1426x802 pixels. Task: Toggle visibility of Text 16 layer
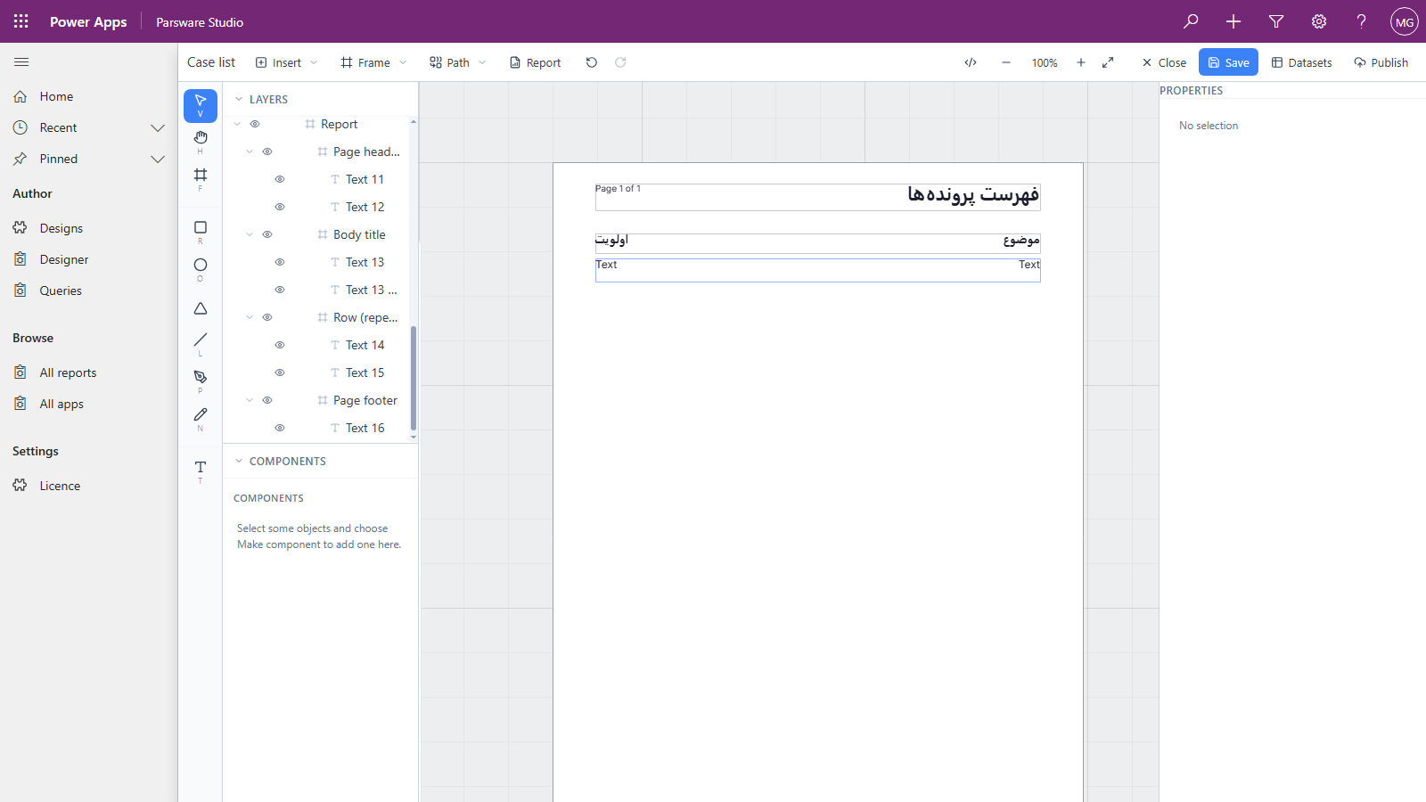tap(280, 428)
